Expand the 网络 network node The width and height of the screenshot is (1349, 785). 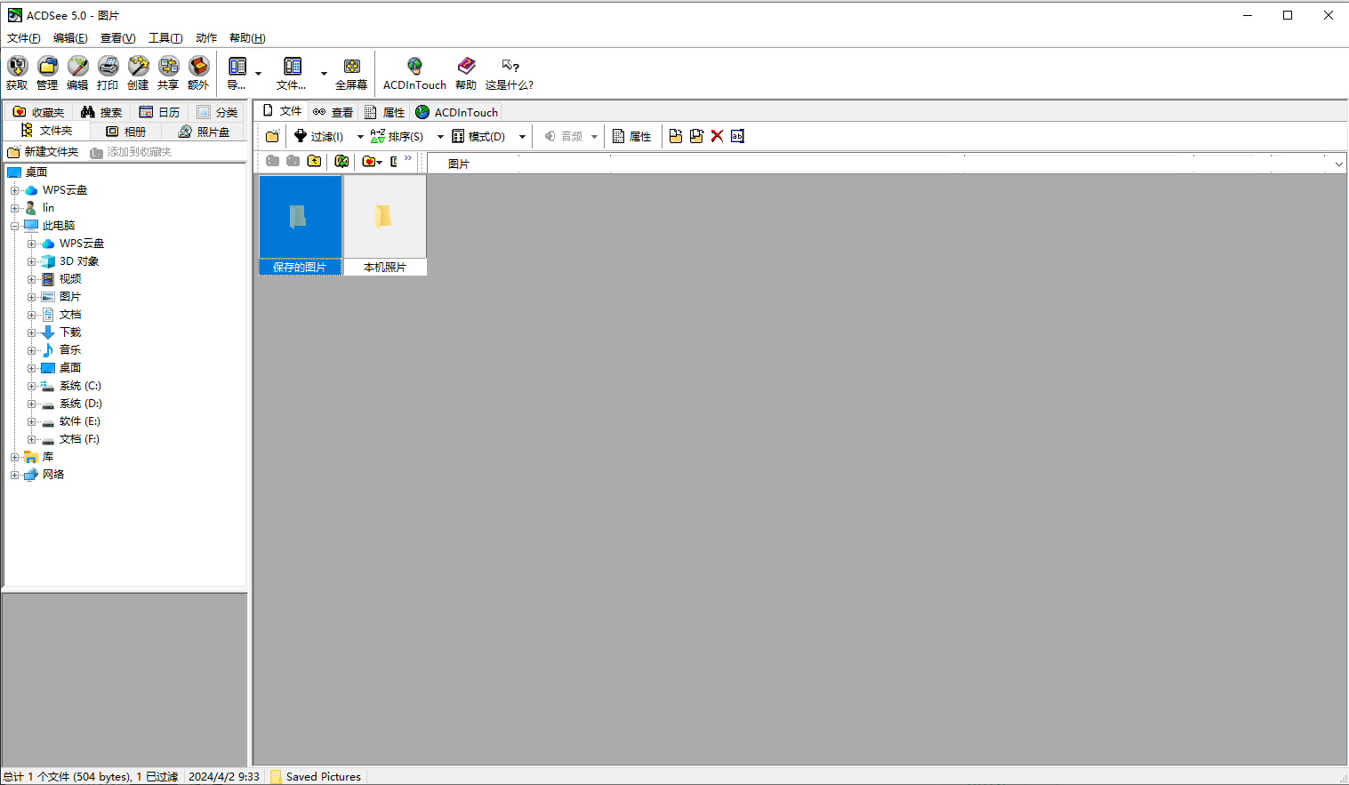14,475
